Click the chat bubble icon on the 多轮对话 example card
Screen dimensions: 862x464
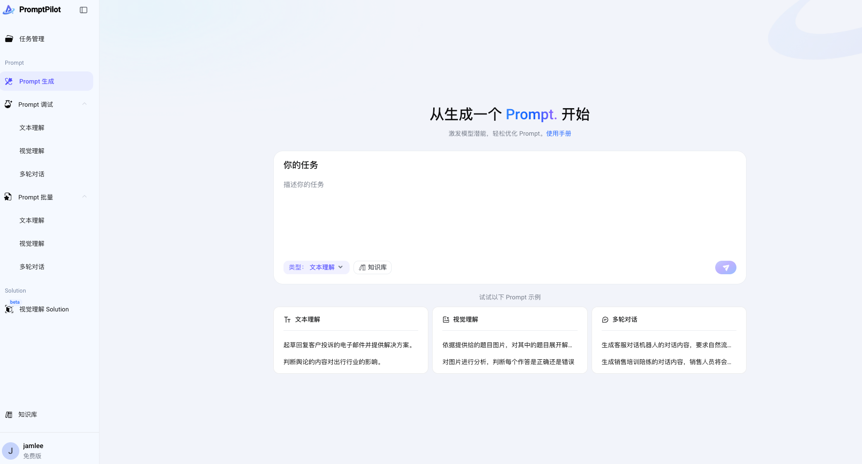[x=605, y=320]
